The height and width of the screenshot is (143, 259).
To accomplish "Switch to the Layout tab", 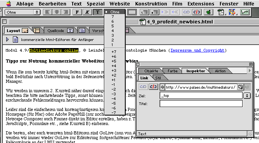I will 17,30.
